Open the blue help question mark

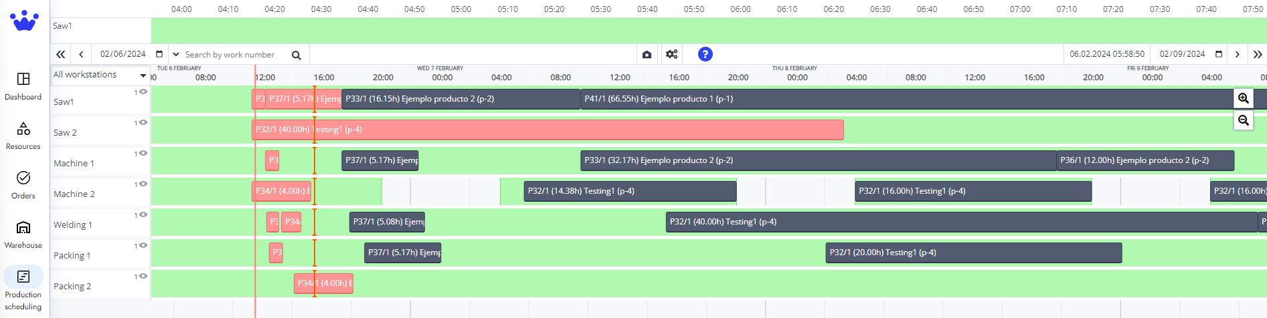coord(705,54)
